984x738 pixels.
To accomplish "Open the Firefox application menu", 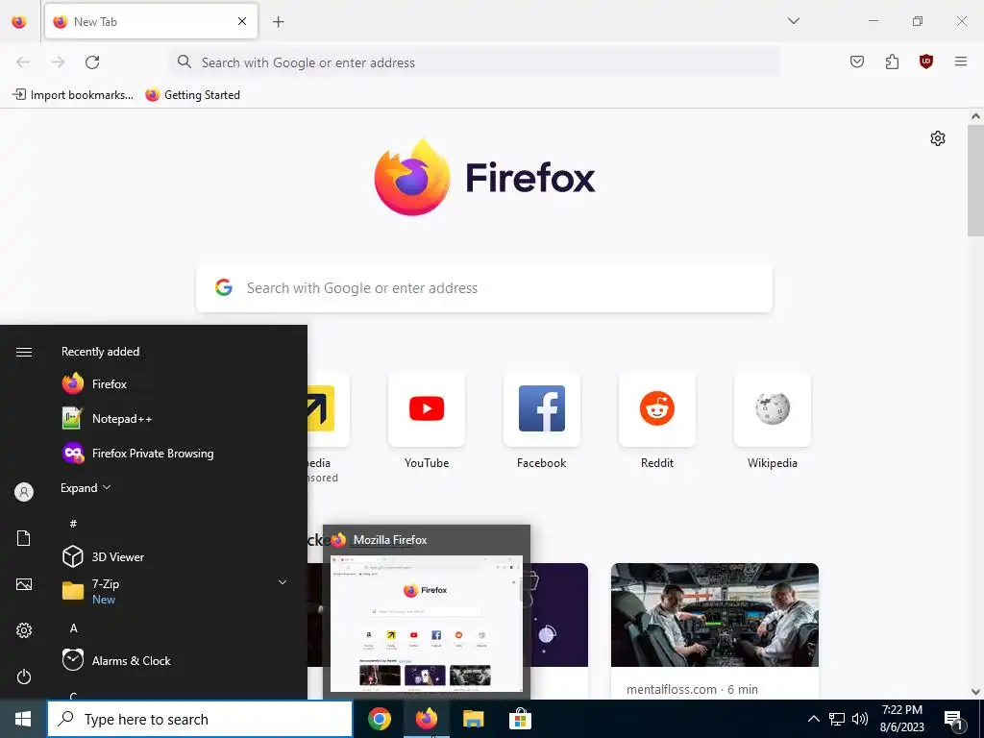I will pos(961,61).
